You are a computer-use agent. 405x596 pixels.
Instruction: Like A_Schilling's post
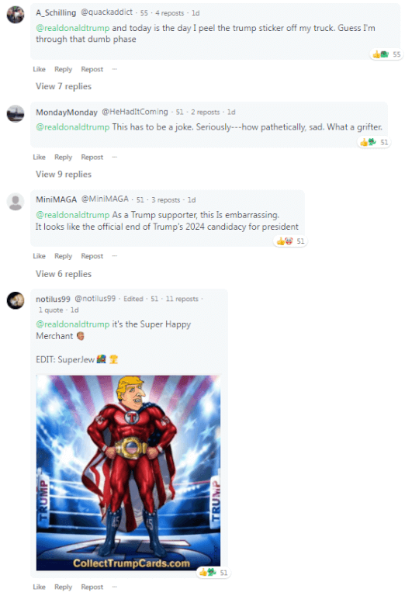coord(39,69)
